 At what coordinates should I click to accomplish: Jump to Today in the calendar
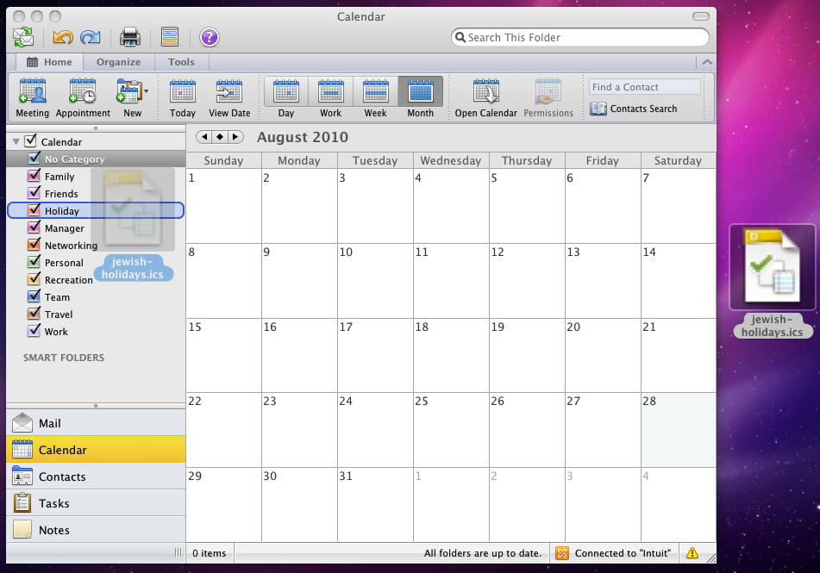pyautogui.click(x=183, y=97)
